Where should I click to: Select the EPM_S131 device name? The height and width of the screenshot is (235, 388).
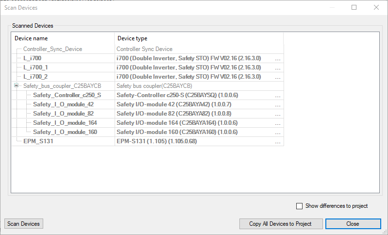tap(38, 141)
